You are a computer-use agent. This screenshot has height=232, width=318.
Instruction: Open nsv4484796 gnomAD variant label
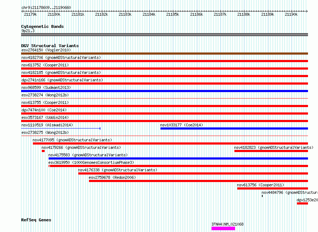290,192
